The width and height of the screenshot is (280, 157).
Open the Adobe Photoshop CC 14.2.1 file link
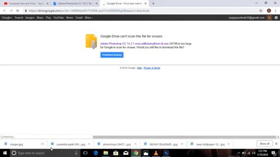134,44
